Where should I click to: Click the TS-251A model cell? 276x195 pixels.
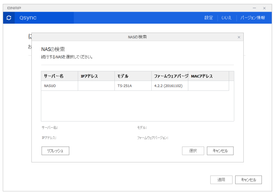pos(133,86)
